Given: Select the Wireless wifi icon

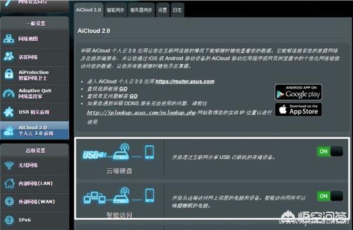Looking at the screenshot, I should point(9,165).
